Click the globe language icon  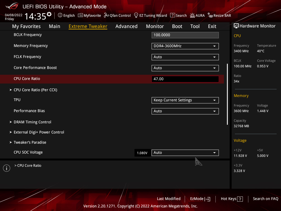click(60, 15)
